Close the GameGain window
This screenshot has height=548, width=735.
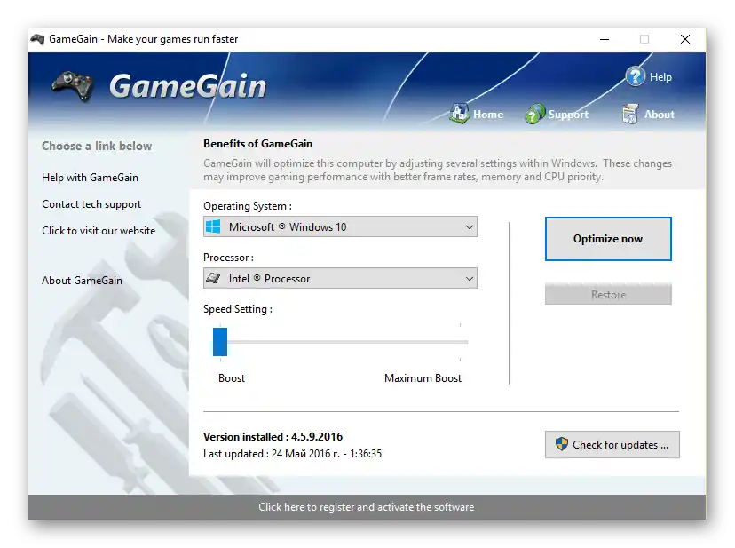(x=684, y=39)
